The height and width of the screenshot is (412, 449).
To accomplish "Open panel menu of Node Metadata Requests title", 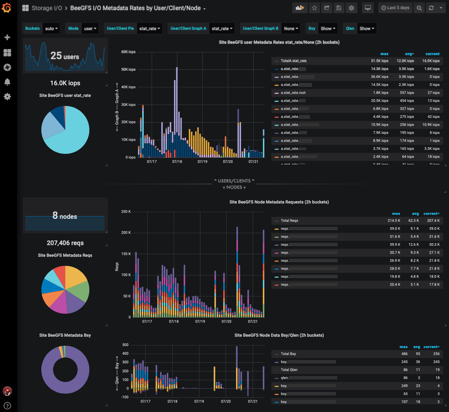I will coord(279,202).
